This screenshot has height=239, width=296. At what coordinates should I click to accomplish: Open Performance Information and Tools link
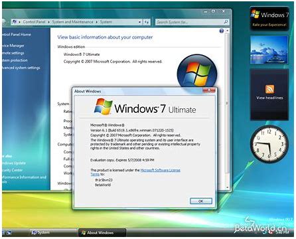(24, 179)
